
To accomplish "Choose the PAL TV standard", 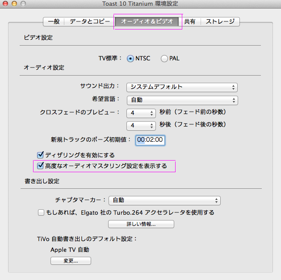I will click(164, 59).
